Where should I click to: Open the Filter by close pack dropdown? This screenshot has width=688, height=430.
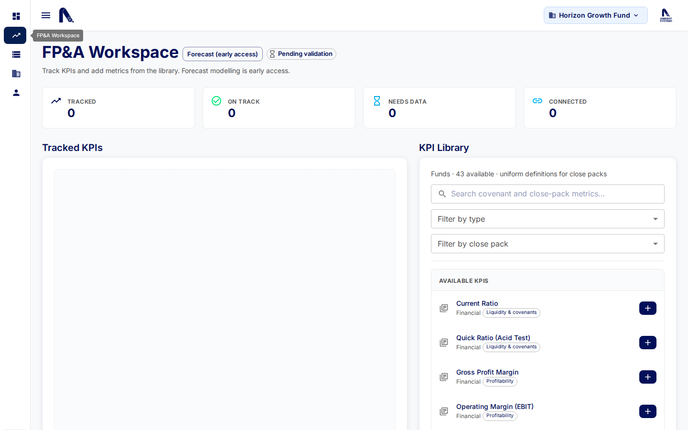548,244
